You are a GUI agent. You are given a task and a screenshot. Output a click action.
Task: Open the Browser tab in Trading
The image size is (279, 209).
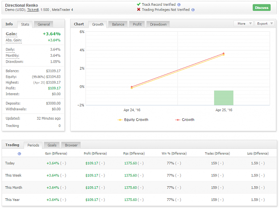click(71, 145)
